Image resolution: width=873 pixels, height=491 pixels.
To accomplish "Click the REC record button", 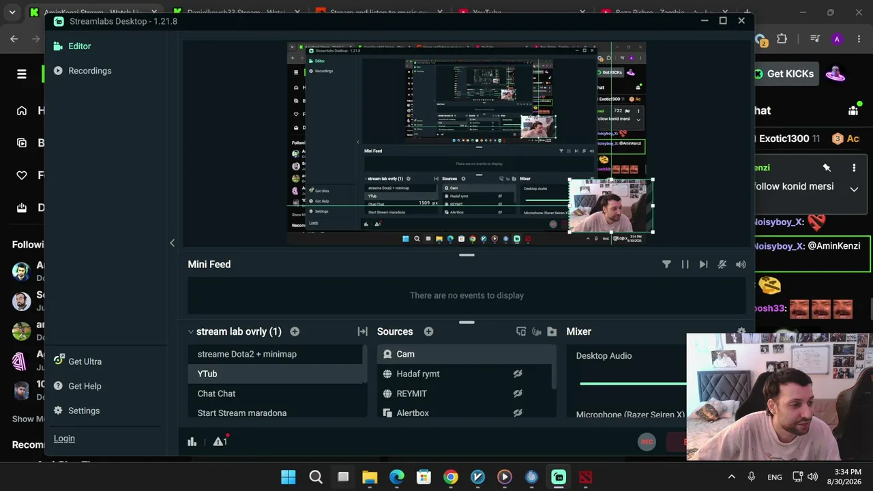I will (x=647, y=442).
